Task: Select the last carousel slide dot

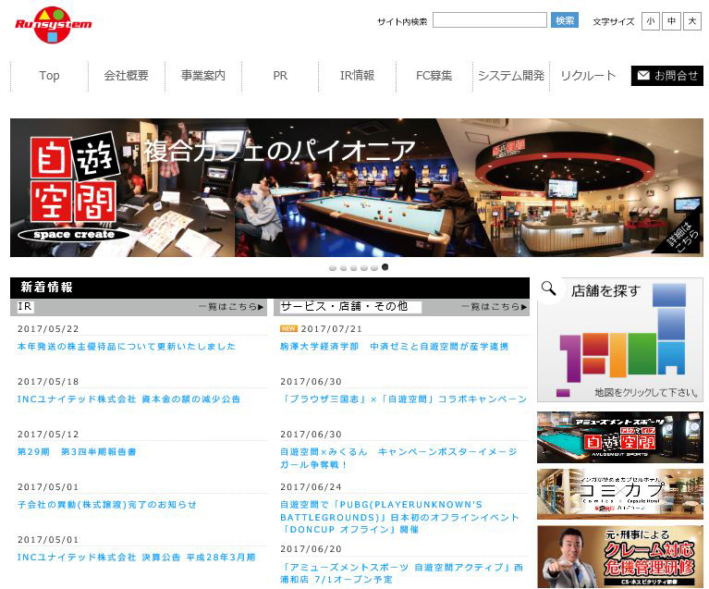Action: click(x=385, y=267)
